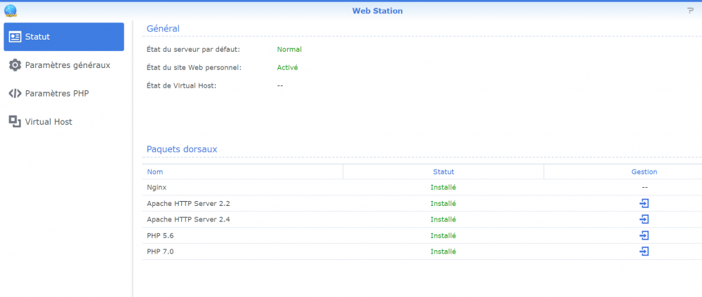Click the Statut ID-card icon
Viewport: 702px width, 297px height.
point(15,37)
